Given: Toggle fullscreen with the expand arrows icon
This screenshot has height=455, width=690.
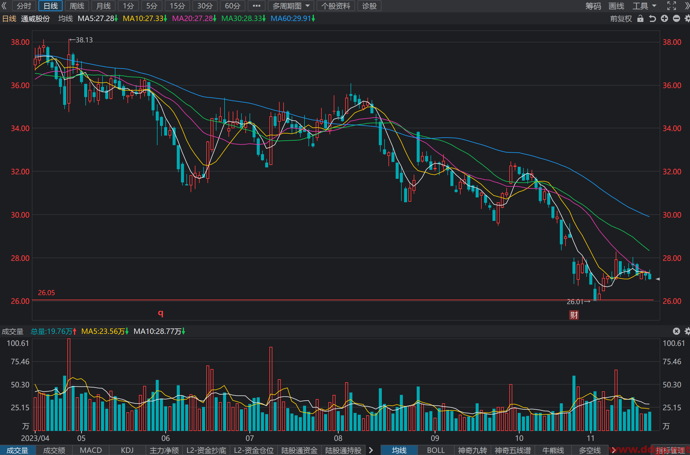Looking at the screenshot, I should pyautogui.click(x=672, y=6).
